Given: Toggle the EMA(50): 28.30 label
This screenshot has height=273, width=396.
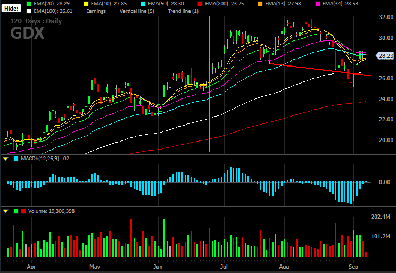Looking at the screenshot, I should click(166, 4).
